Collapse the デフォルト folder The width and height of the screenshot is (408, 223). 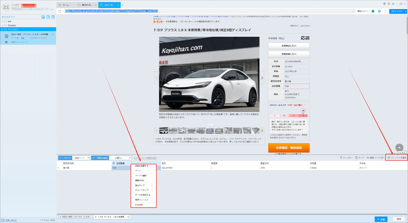(x=2, y=29)
